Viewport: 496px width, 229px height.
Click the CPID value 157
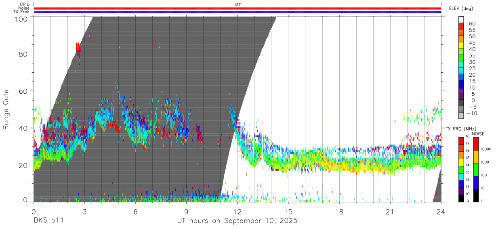[237, 4]
